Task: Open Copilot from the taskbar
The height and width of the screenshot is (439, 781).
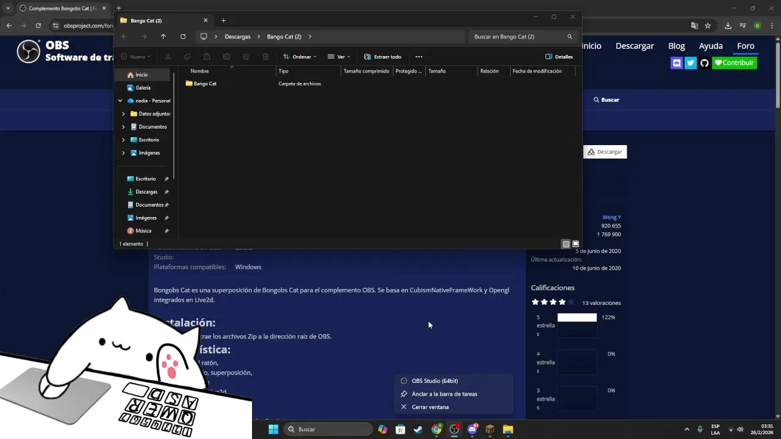Action: pos(383,429)
